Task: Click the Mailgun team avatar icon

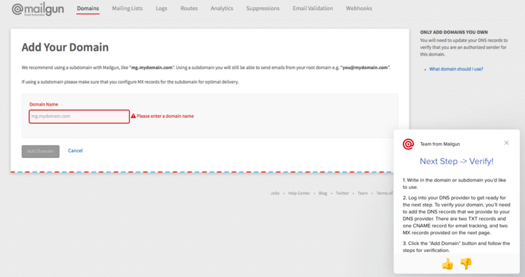Action: pos(408,144)
